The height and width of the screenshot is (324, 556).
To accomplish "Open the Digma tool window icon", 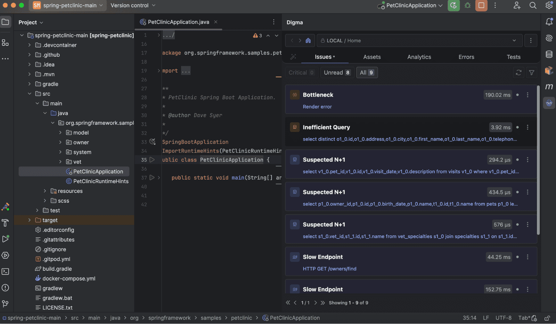I will click(x=549, y=103).
